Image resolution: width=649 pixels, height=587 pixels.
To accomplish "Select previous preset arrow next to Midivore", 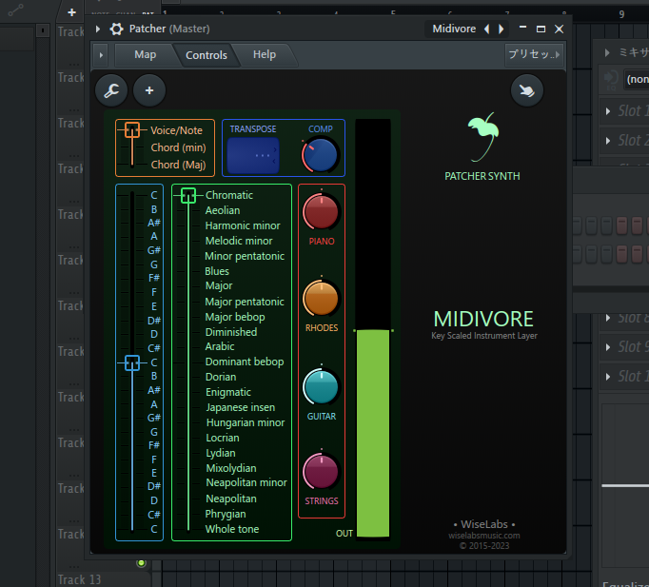I will pos(487,29).
